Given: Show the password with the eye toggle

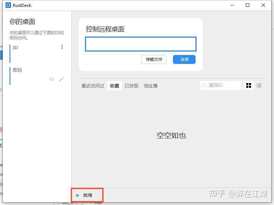Looking at the screenshot, I should coord(51,79).
